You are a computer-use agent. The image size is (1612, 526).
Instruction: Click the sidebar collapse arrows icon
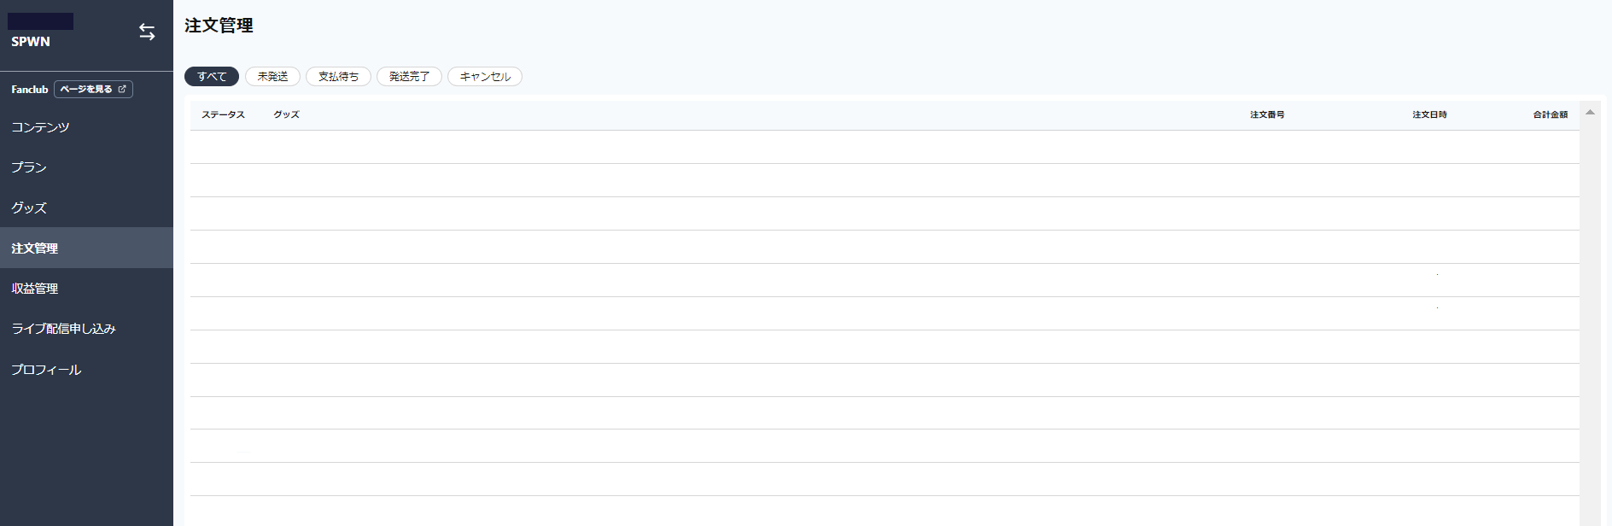click(147, 32)
